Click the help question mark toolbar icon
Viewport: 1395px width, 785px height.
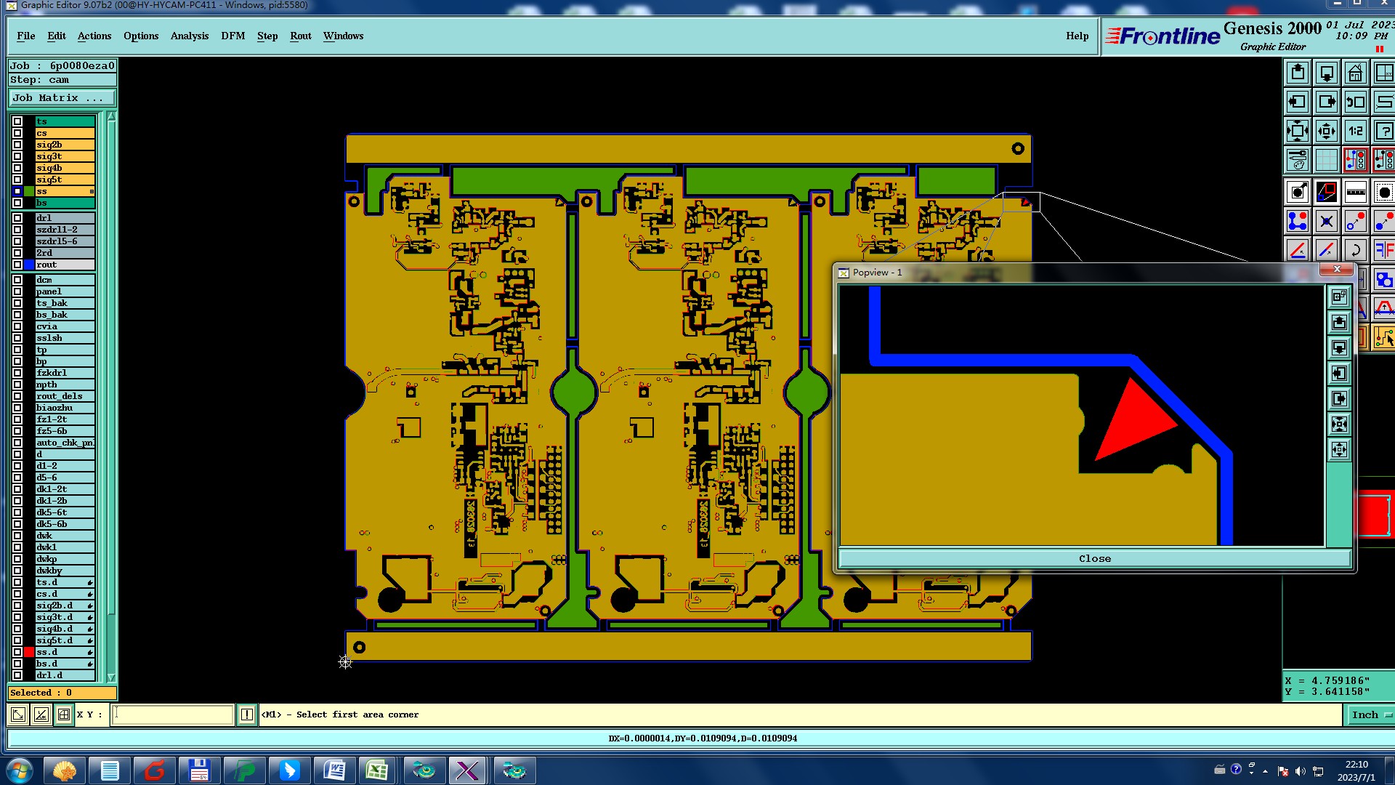click(1383, 132)
